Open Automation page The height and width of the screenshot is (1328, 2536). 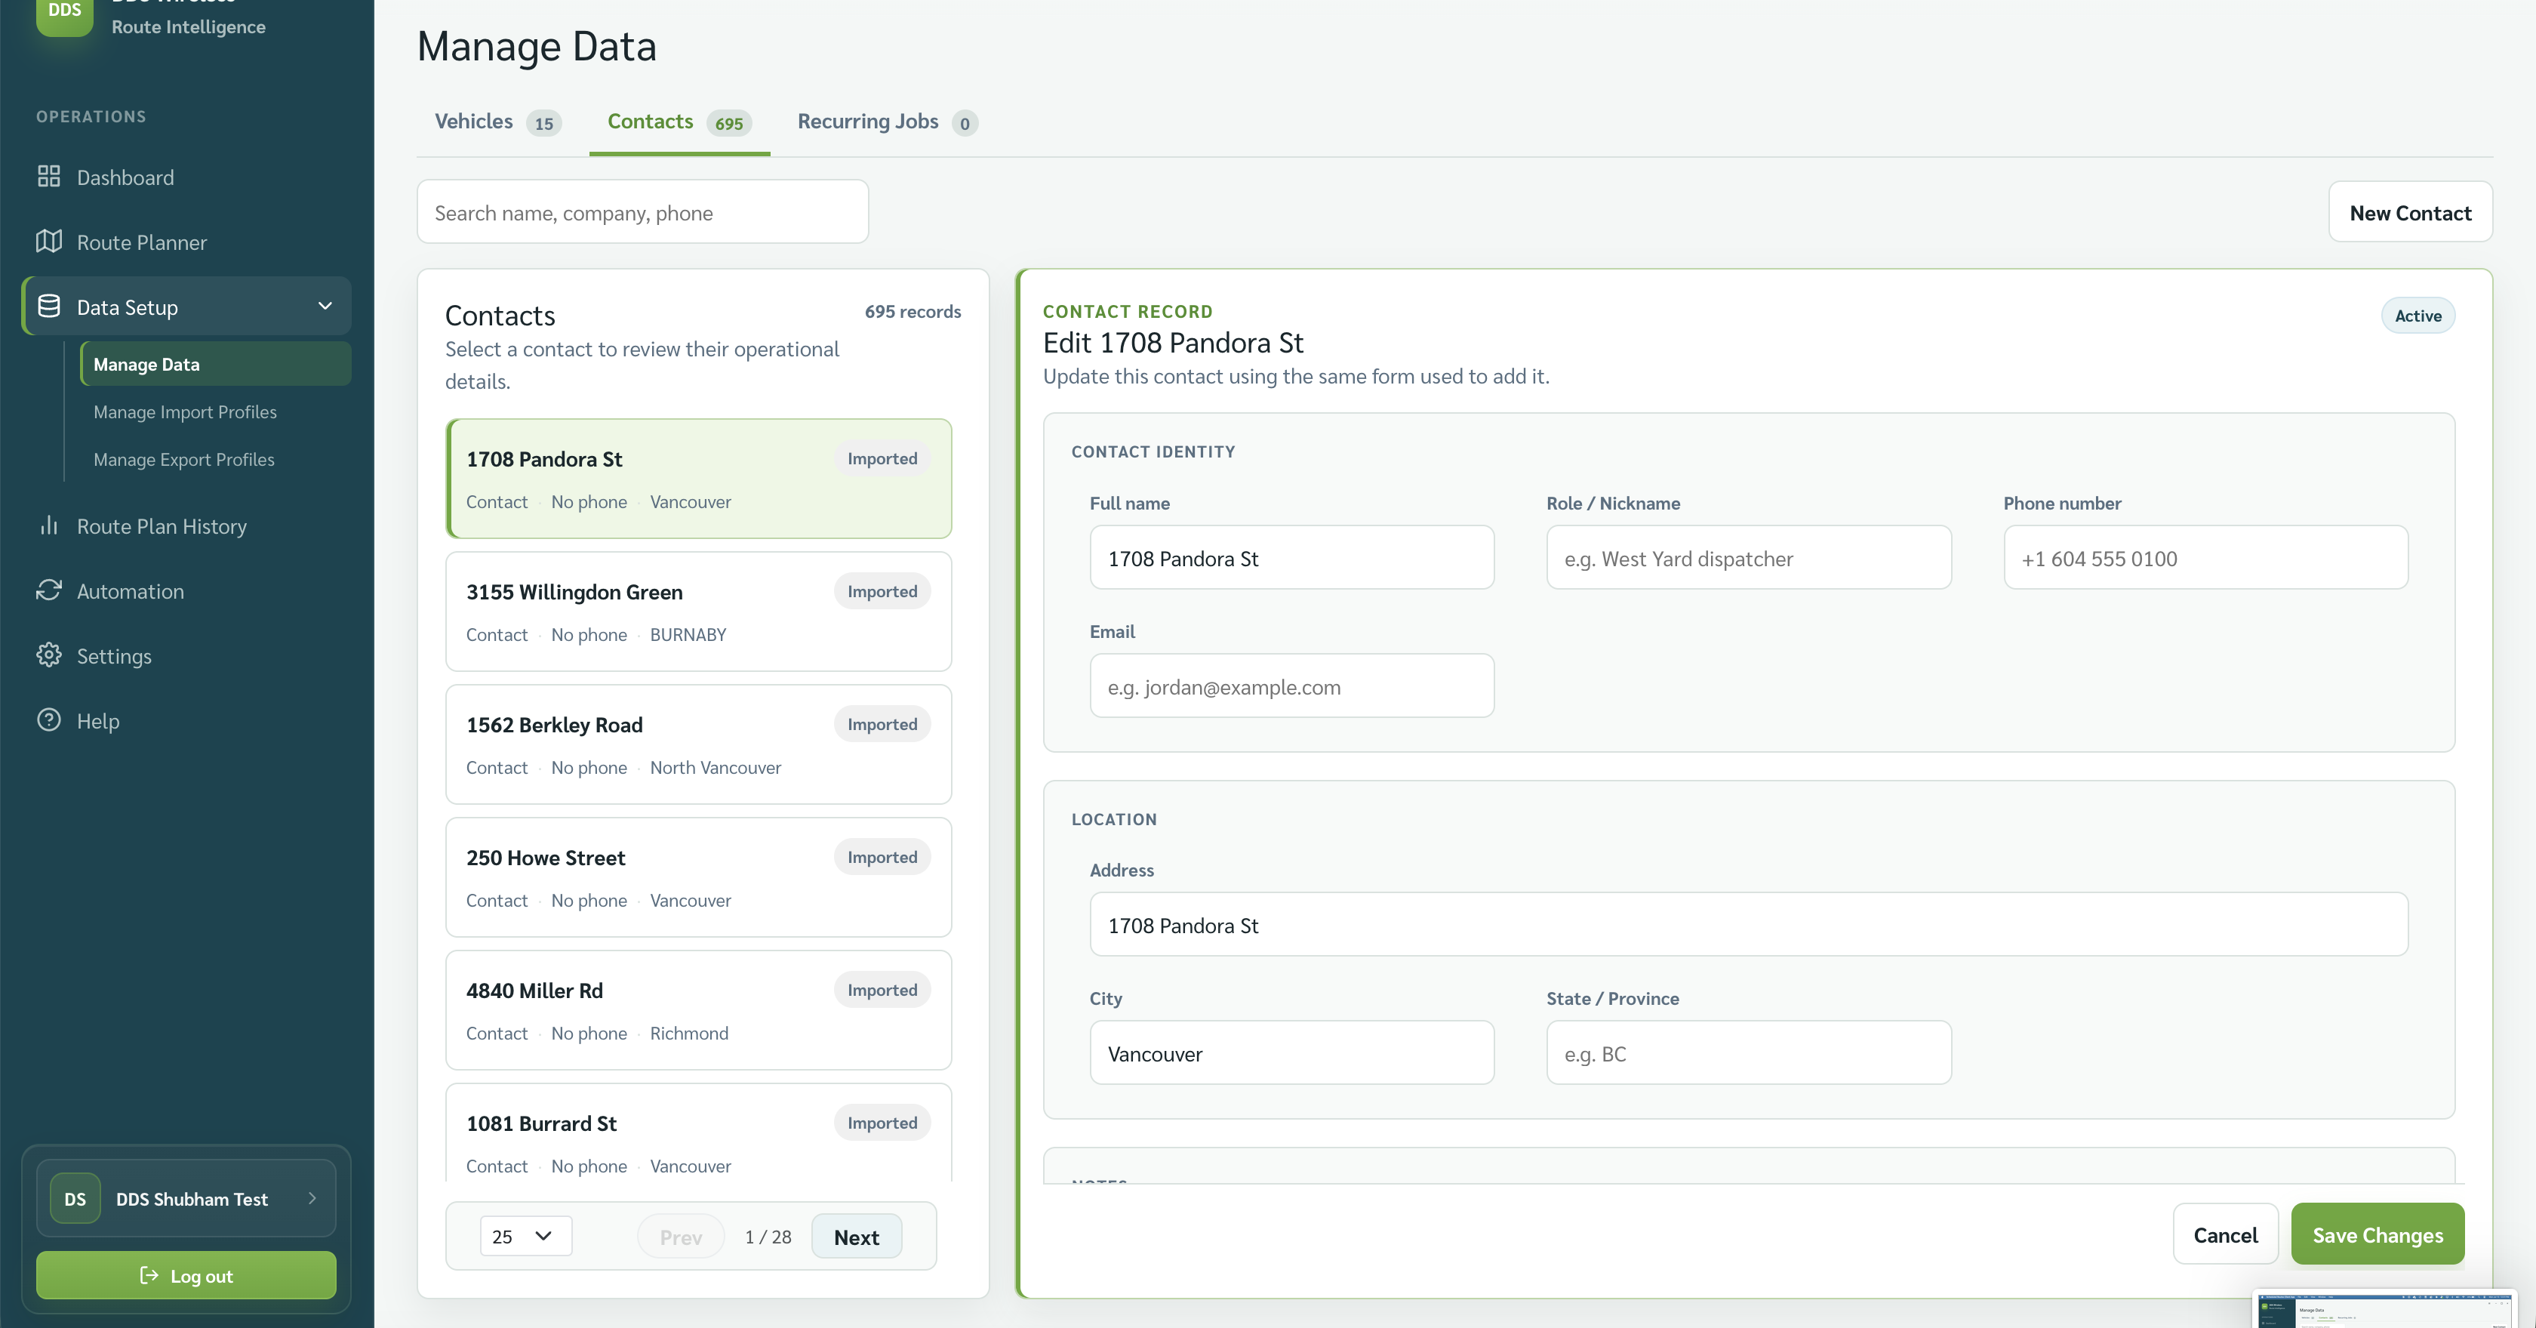(x=187, y=592)
